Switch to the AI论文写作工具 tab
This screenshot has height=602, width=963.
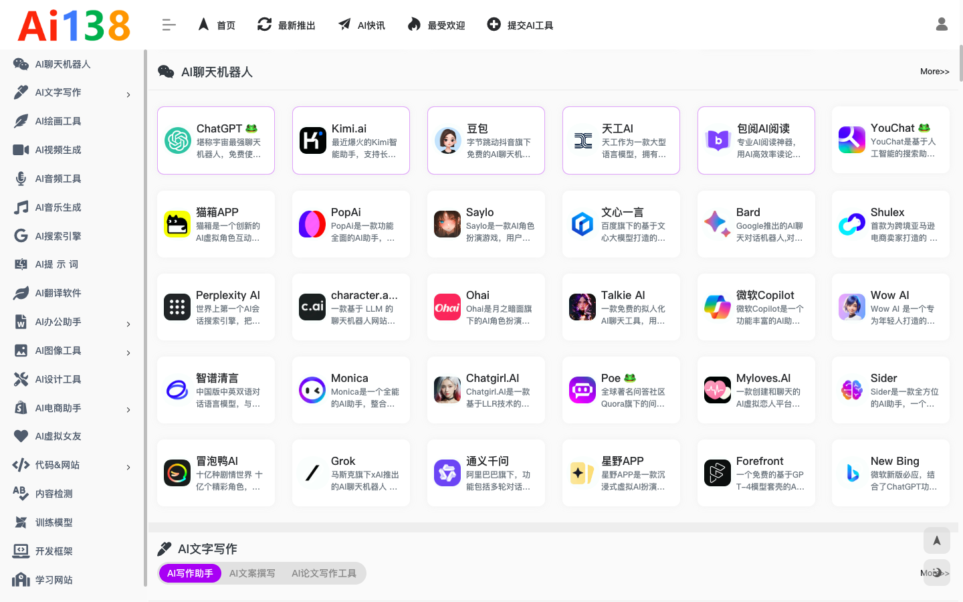pyautogui.click(x=324, y=573)
